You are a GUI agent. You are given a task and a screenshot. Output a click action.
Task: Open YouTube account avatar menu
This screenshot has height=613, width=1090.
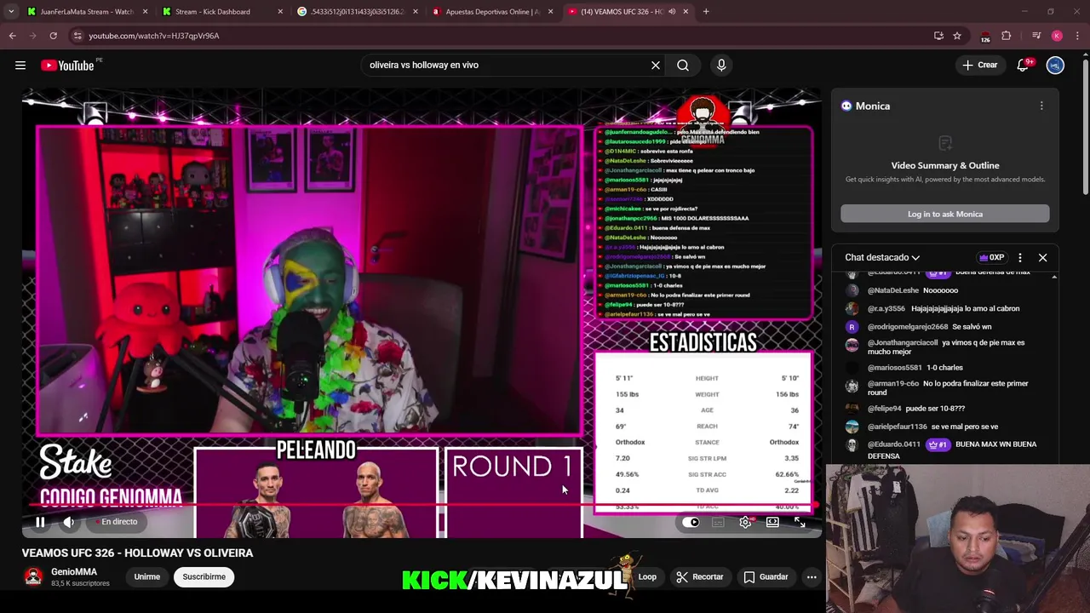click(x=1055, y=65)
